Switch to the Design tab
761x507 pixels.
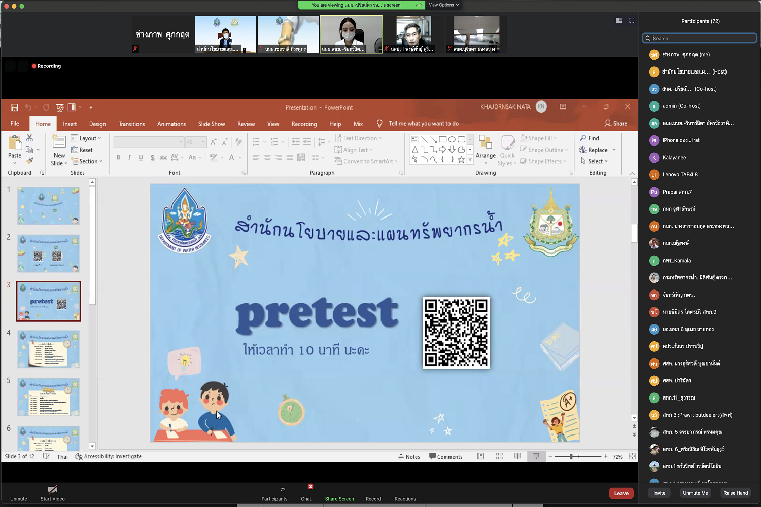tap(97, 124)
